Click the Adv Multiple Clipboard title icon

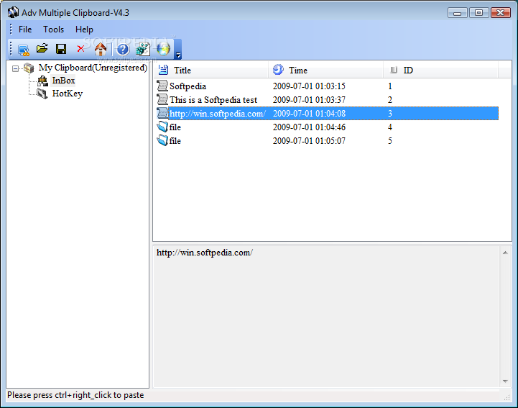click(13, 12)
